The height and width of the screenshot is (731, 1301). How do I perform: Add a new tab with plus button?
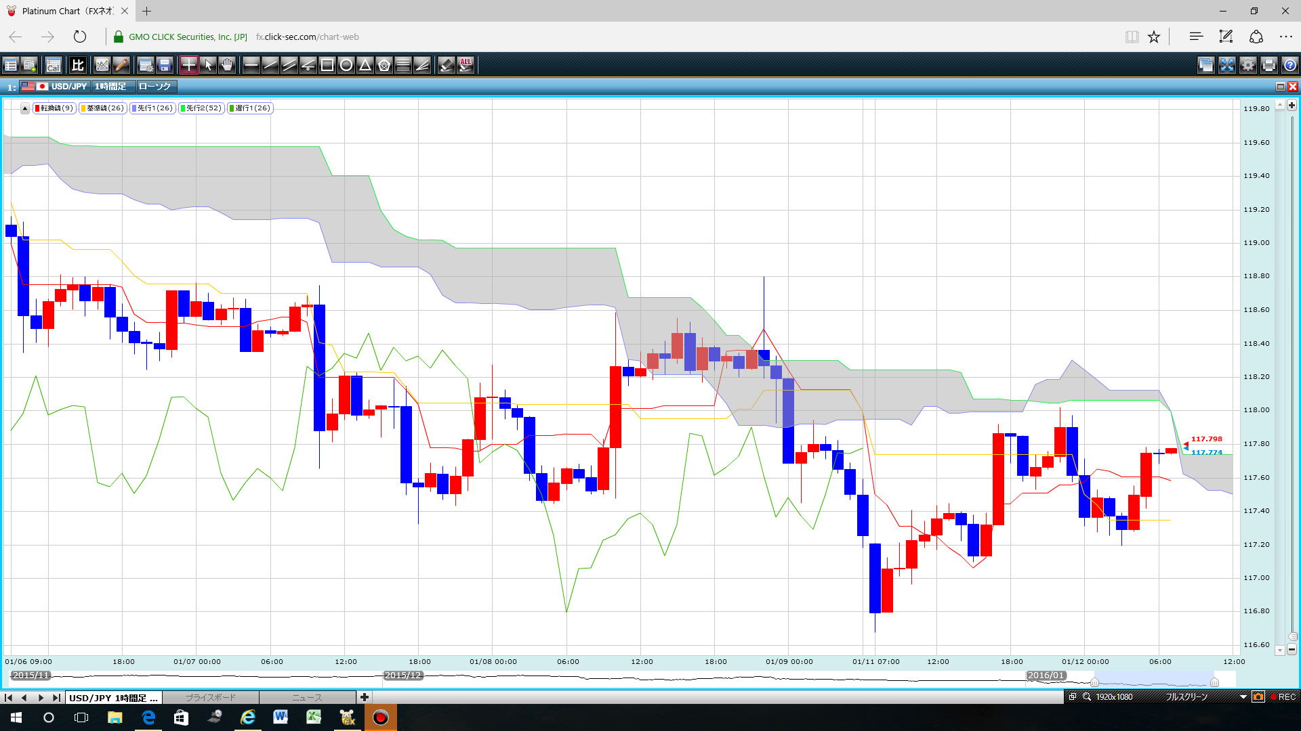pyautogui.click(x=365, y=697)
